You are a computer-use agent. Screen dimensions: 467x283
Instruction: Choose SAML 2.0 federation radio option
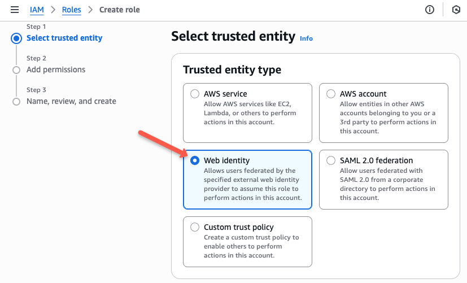point(330,160)
